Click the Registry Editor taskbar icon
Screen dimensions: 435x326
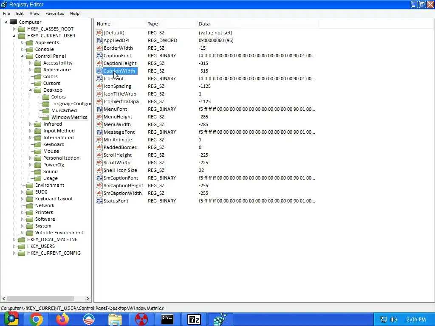(x=220, y=319)
